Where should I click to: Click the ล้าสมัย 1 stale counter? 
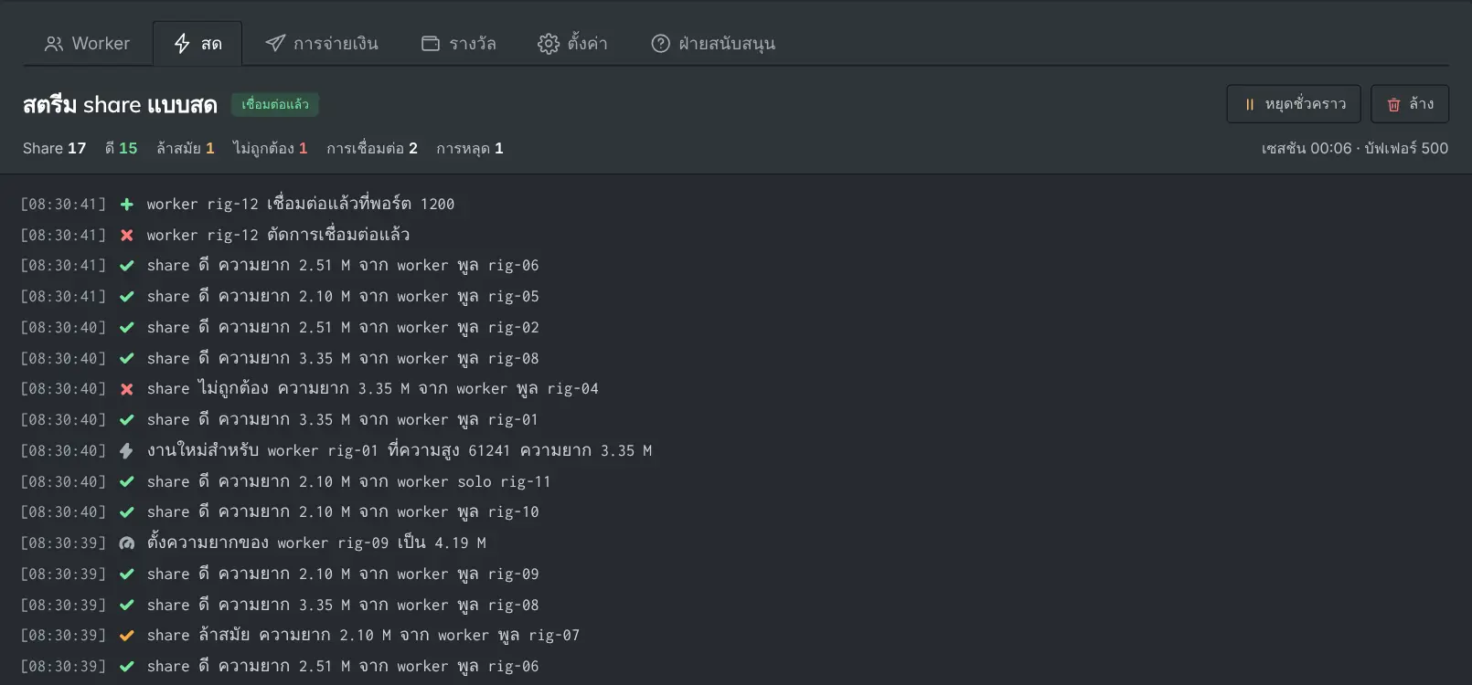tap(186, 148)
